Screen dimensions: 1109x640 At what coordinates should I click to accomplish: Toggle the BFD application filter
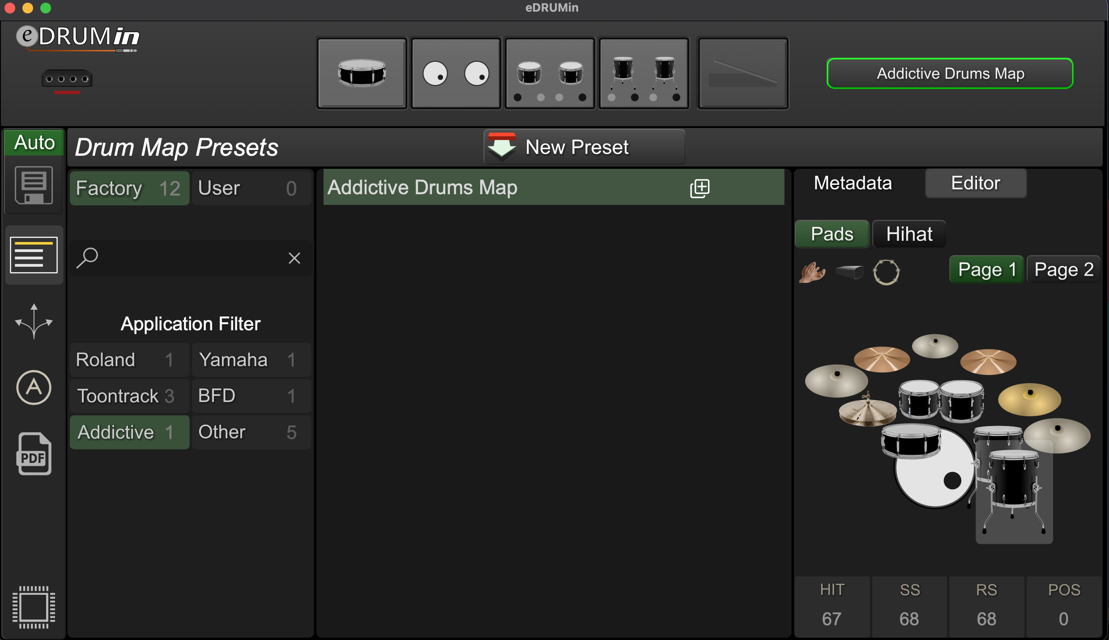(x=252, y=396)
